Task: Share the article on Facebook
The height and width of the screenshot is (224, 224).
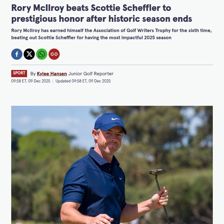Action: coord(17,54)
